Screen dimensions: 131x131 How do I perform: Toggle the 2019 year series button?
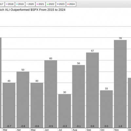pos(20,4)
